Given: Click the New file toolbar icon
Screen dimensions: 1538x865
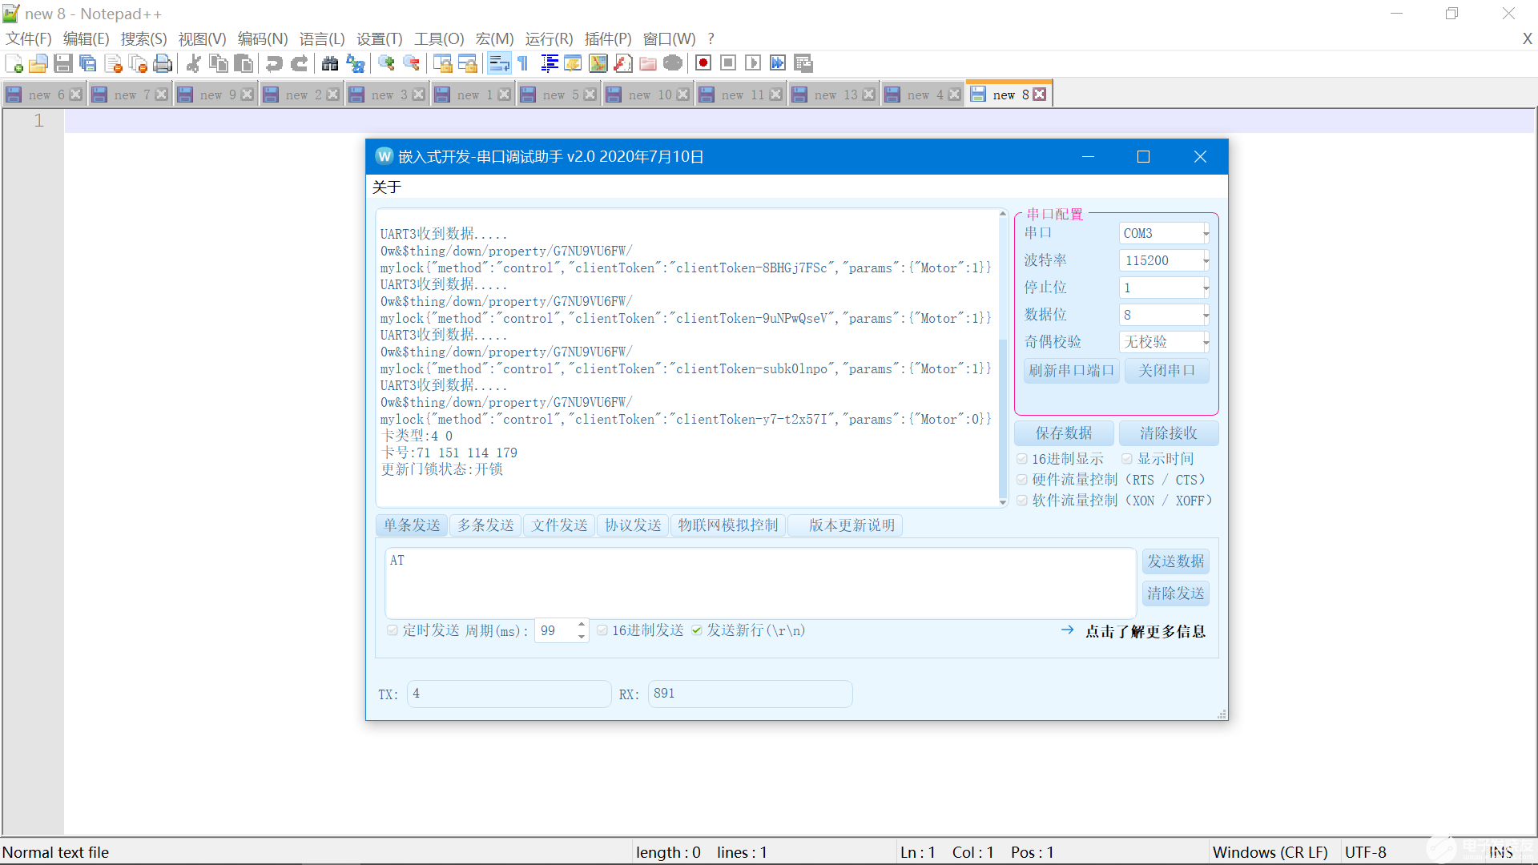Looking at the screenshot, I should pyautogui.click(x=14, y=63).
